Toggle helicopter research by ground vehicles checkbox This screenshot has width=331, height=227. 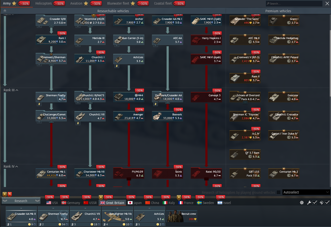pos(278,192)
